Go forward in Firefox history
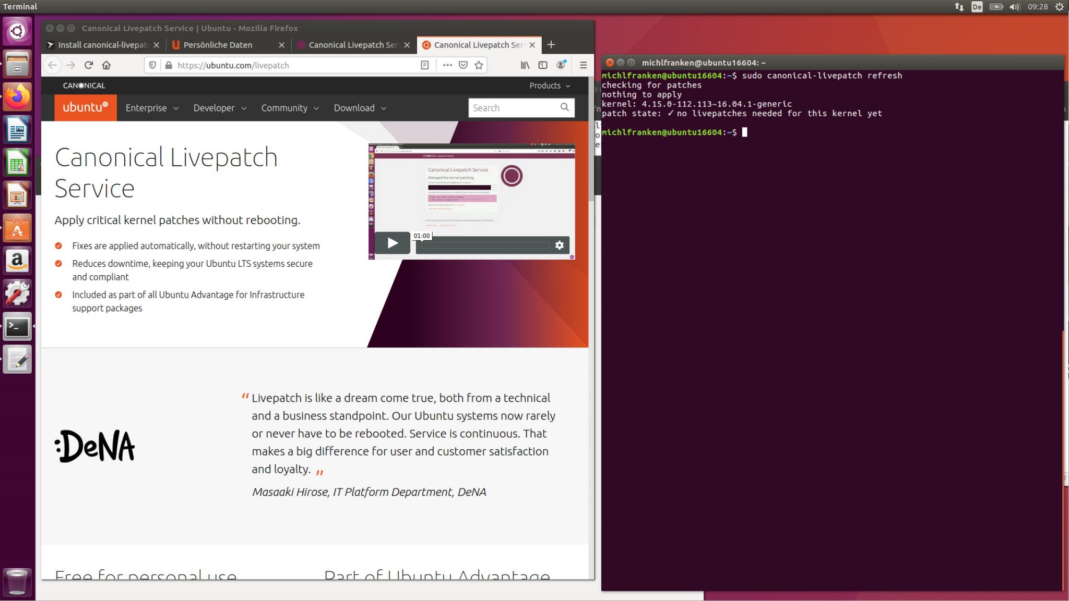The width and height of the screenshot is (1069, 601). pos(70,65)
